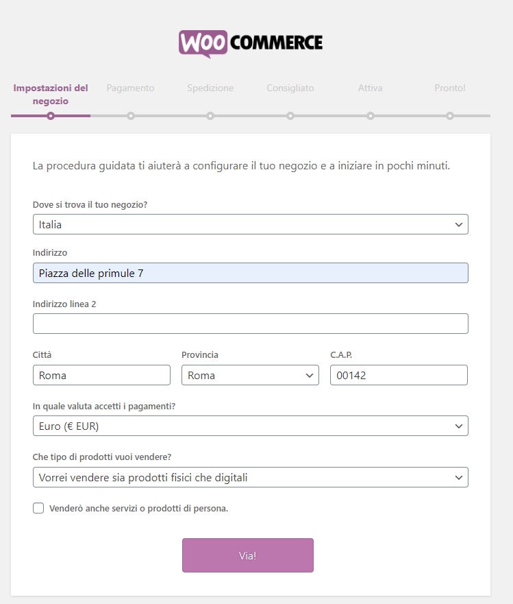
Task: Select the Pronto! step dot
Action: point(449,117)
